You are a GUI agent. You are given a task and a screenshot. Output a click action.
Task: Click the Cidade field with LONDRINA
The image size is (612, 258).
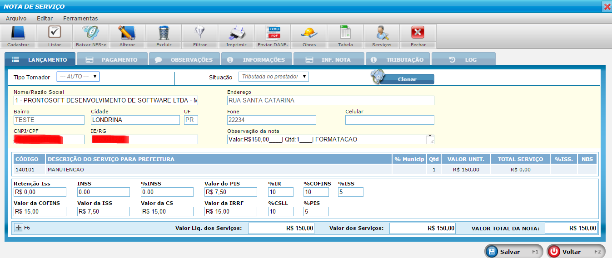135,120
